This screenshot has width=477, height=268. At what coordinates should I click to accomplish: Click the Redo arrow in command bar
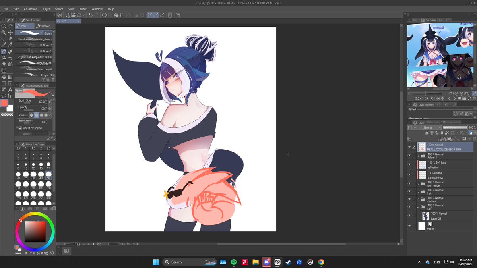tap(97, 15)
